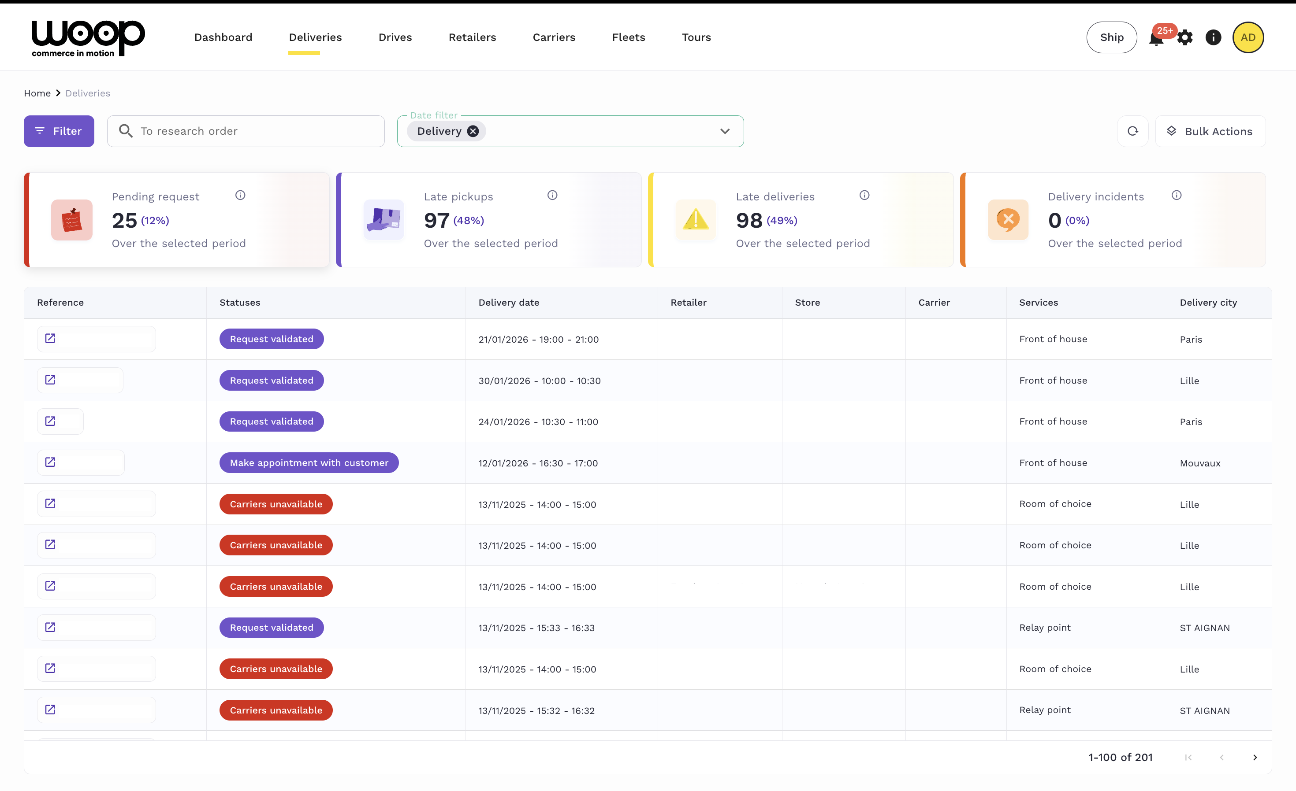Image resolution: width=1296 pixels, height=791 pixels.
Task: Go to next page of deliveries
Action: pos(1255,758)
